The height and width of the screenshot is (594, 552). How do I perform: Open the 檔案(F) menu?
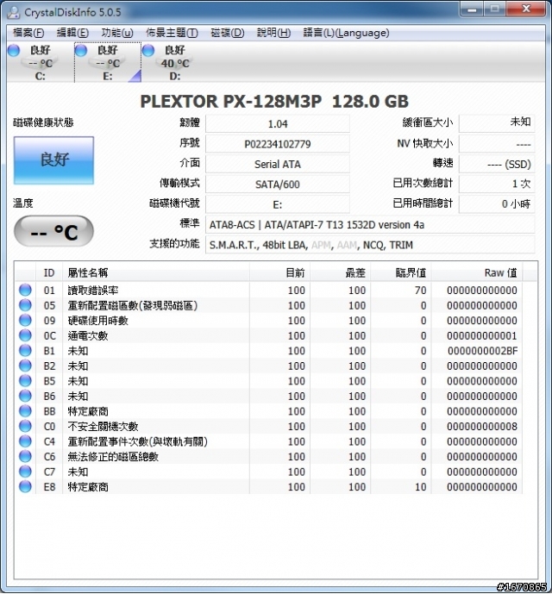[x=28, y=33]
